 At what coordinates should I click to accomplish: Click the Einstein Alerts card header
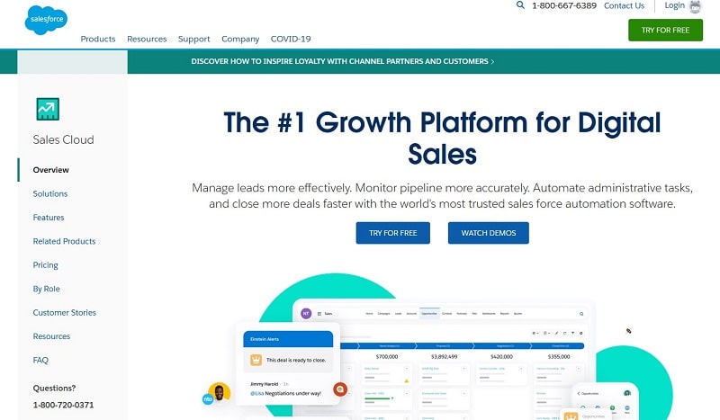(288, 339)
